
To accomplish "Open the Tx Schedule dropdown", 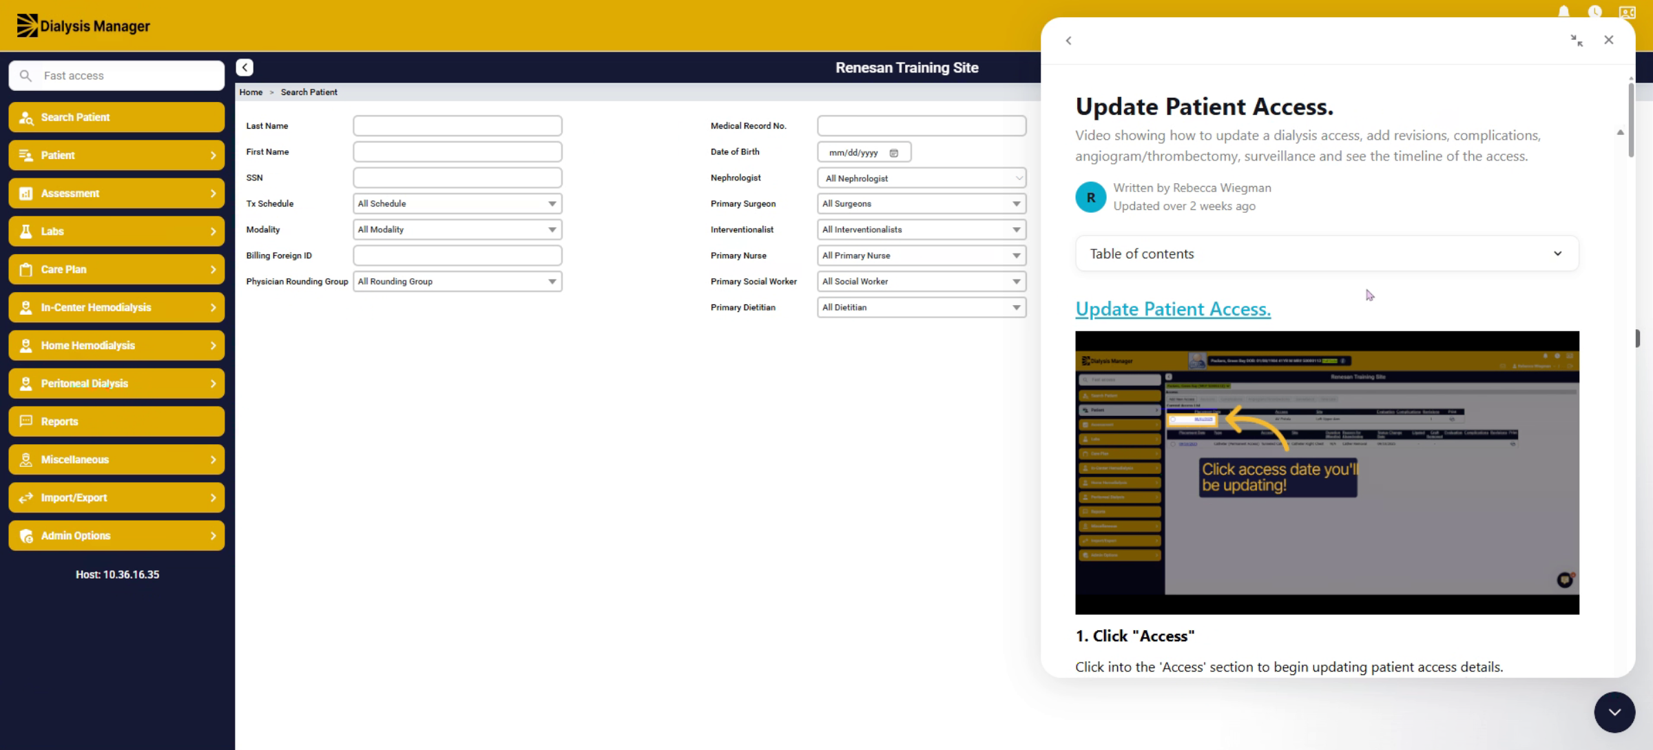I will point(457,204).
